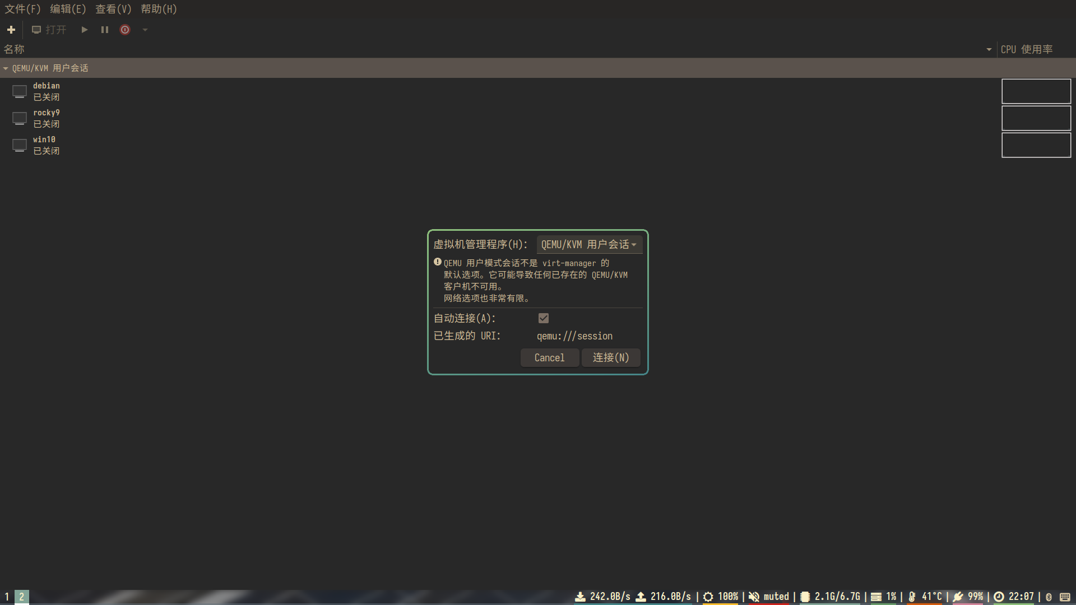Open the 查看(V) menu

(113, 9)
